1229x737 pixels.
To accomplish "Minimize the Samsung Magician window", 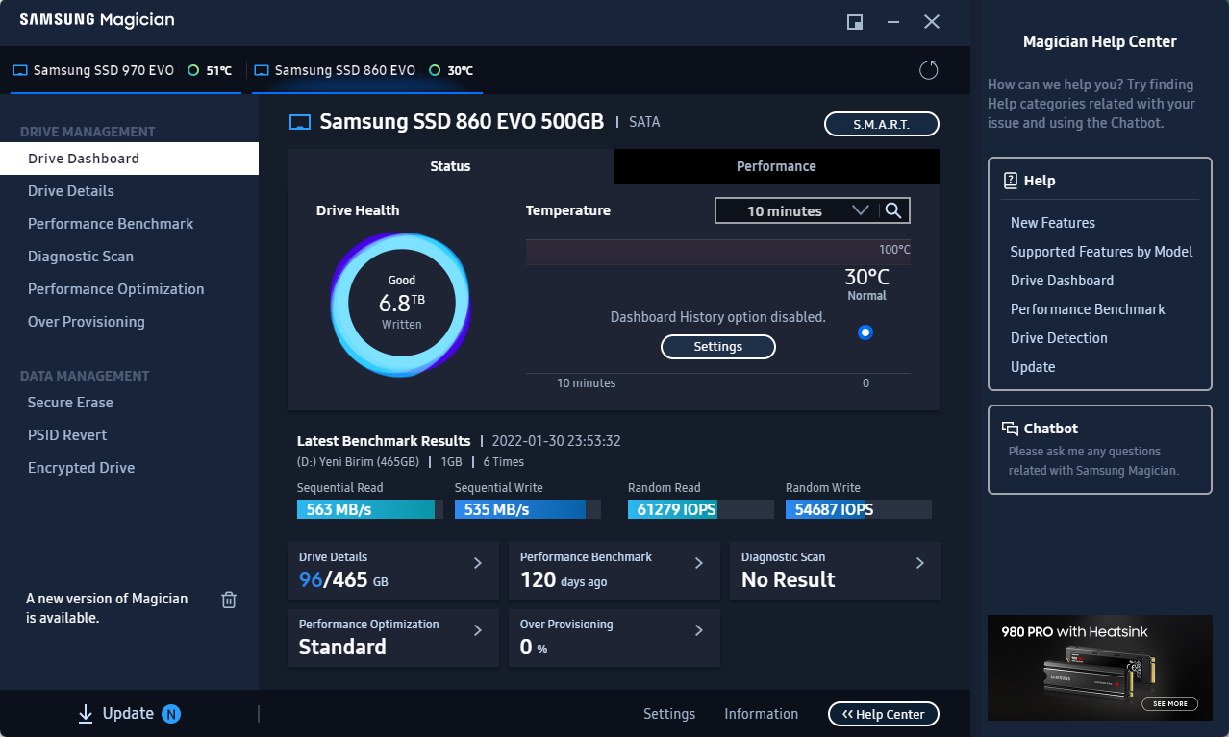I will coord(893,21).
